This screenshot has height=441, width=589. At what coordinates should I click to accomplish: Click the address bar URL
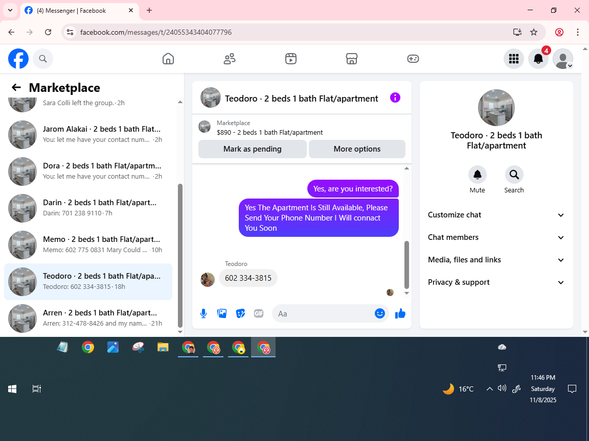pyautogui.click(x=156, y=32)
